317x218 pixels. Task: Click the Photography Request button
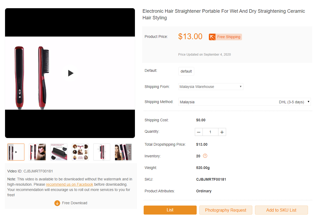point(226,210)
